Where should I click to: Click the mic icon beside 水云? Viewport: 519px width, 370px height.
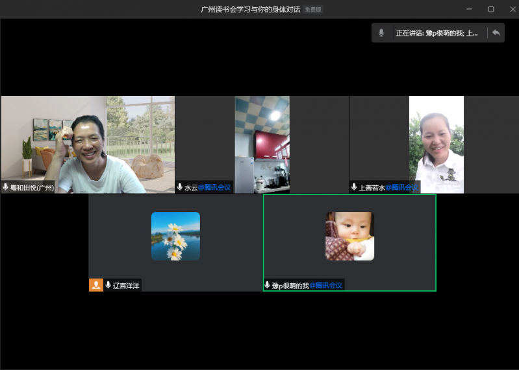click(x=180, y=187)
